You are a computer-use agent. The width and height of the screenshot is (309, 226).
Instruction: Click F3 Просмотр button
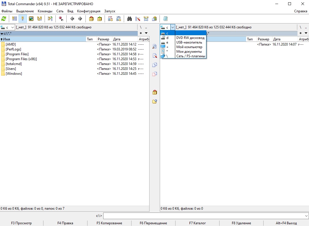pyautogui.click(x=21, y=223)
